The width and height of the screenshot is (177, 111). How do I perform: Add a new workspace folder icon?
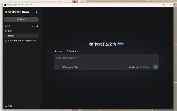click(x=37, y=26)
